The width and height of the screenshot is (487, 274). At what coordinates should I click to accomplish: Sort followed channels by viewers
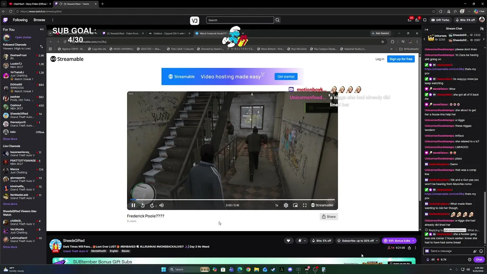click(41, 46)
